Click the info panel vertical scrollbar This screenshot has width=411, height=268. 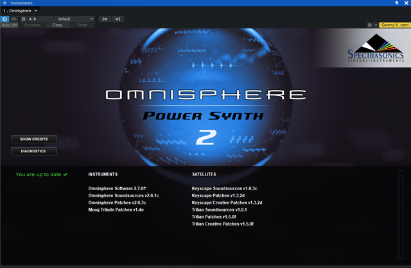click(x=401, y=215)
